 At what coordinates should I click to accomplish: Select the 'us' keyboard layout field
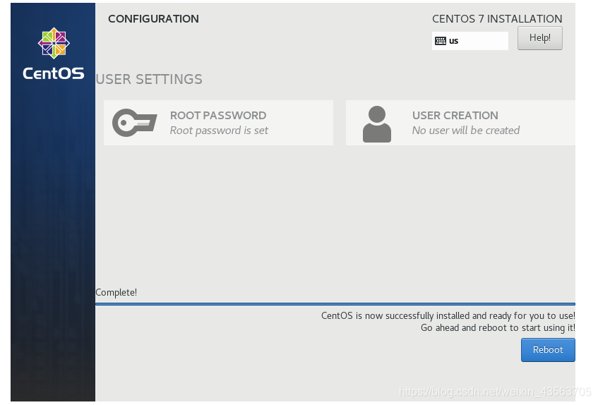(x=470, y=41)
